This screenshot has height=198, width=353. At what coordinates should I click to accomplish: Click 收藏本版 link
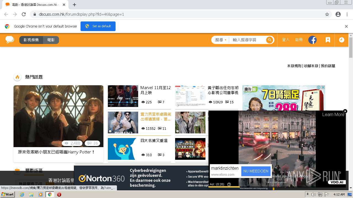coord(311,66)
